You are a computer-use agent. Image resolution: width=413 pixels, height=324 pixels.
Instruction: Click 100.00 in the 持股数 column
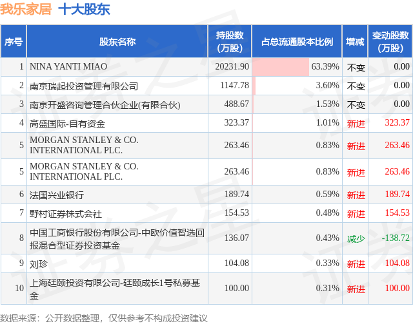237,288
